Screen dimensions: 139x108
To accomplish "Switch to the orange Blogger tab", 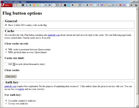I will [x=34, y=5].
